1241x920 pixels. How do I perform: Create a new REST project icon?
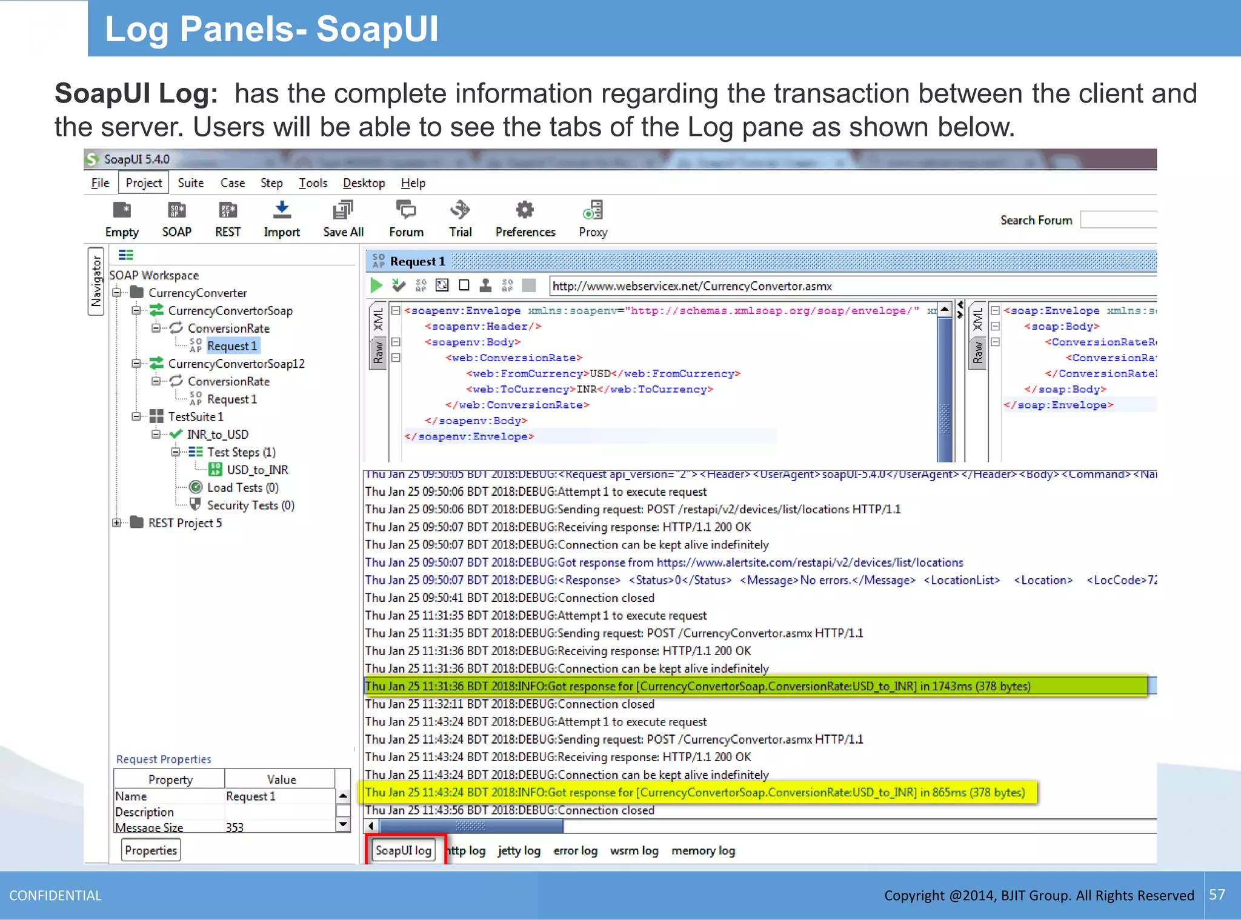coord(228,210)
